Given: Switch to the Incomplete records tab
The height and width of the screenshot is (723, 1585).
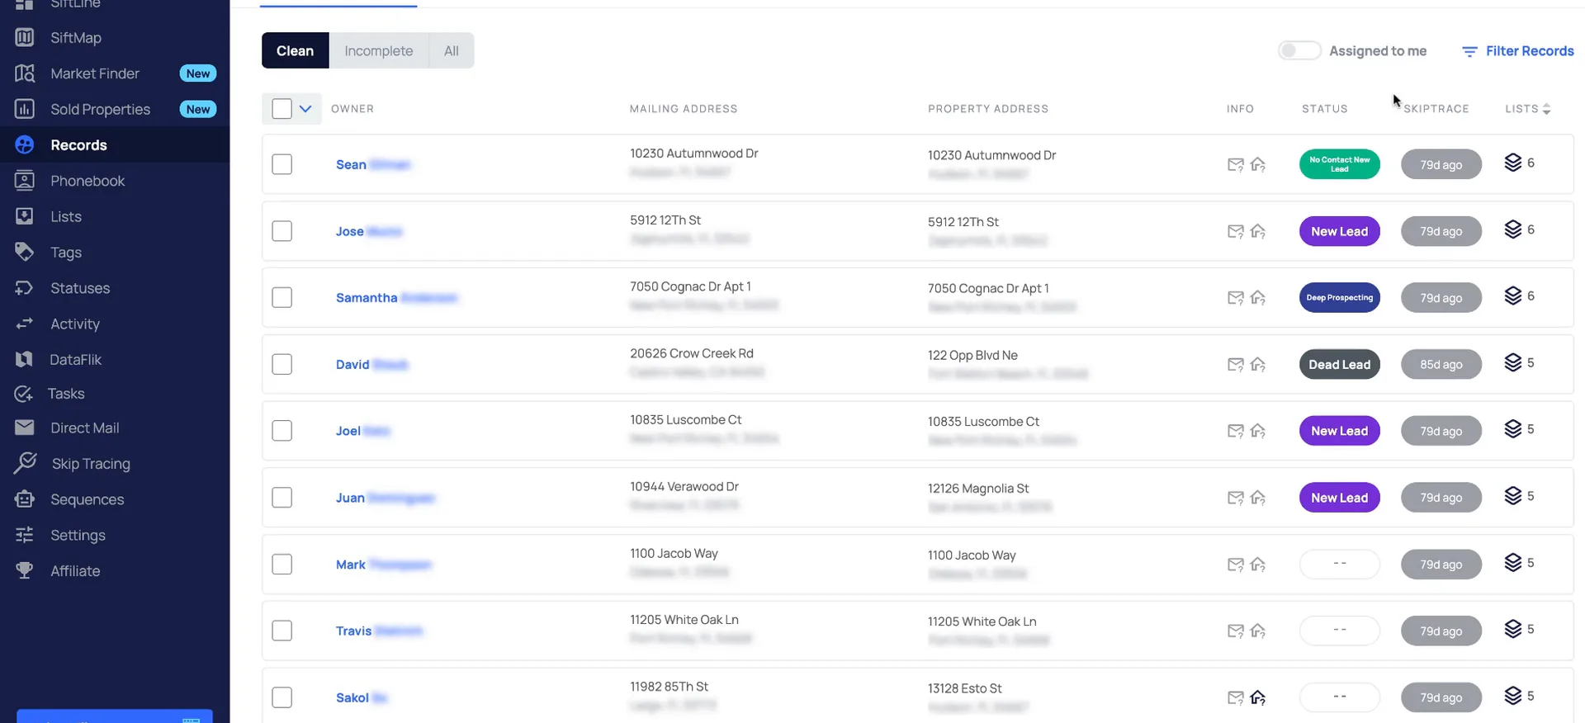Looking at the screenshot, I should [x=378, y=50].
